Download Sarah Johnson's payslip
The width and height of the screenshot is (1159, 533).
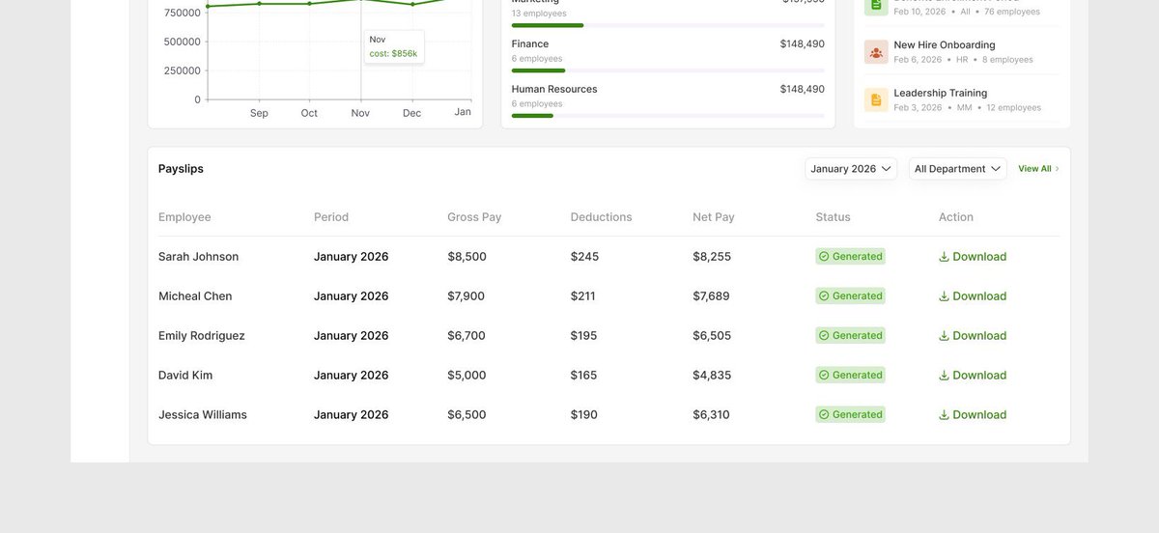[x=973, y=257]
